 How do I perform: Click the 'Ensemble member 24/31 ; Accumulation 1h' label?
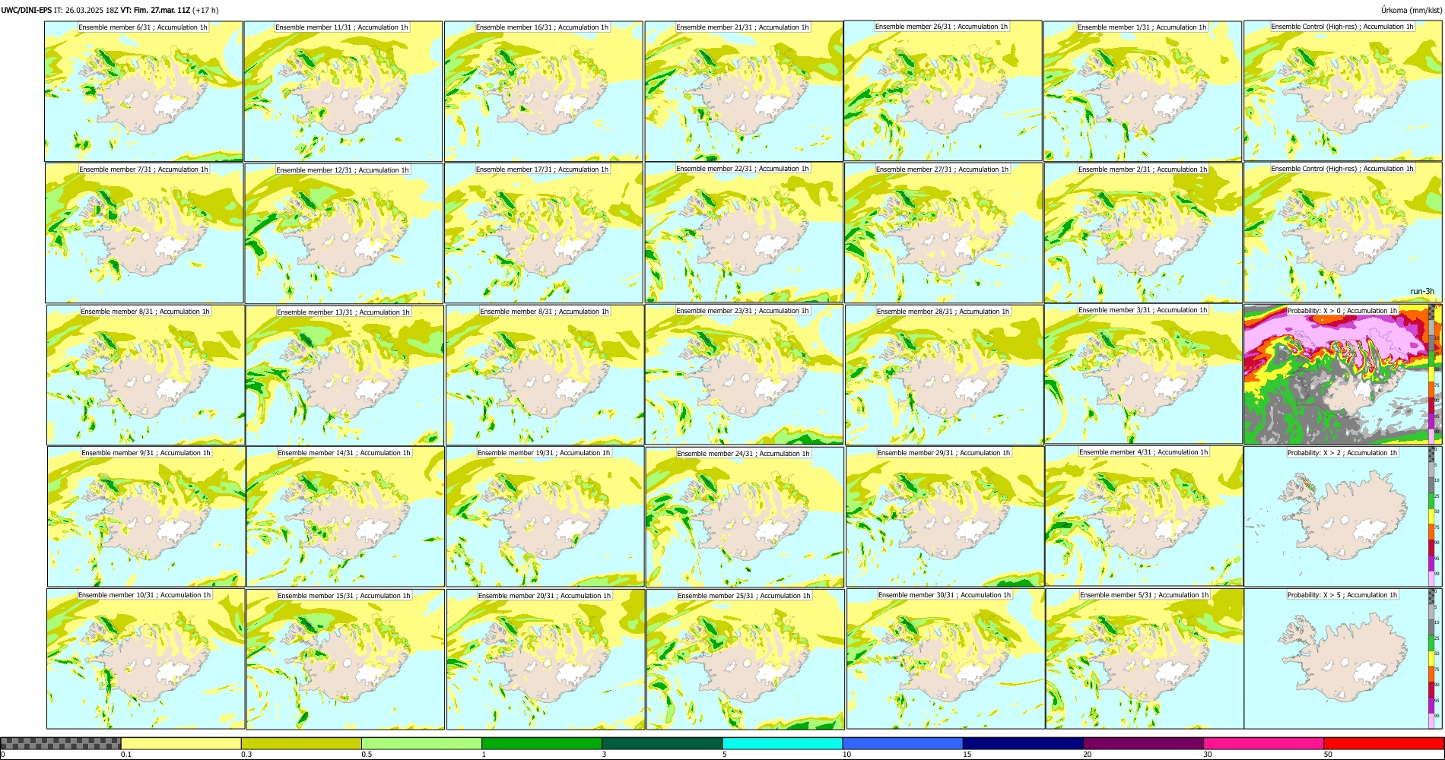point(744,454)
